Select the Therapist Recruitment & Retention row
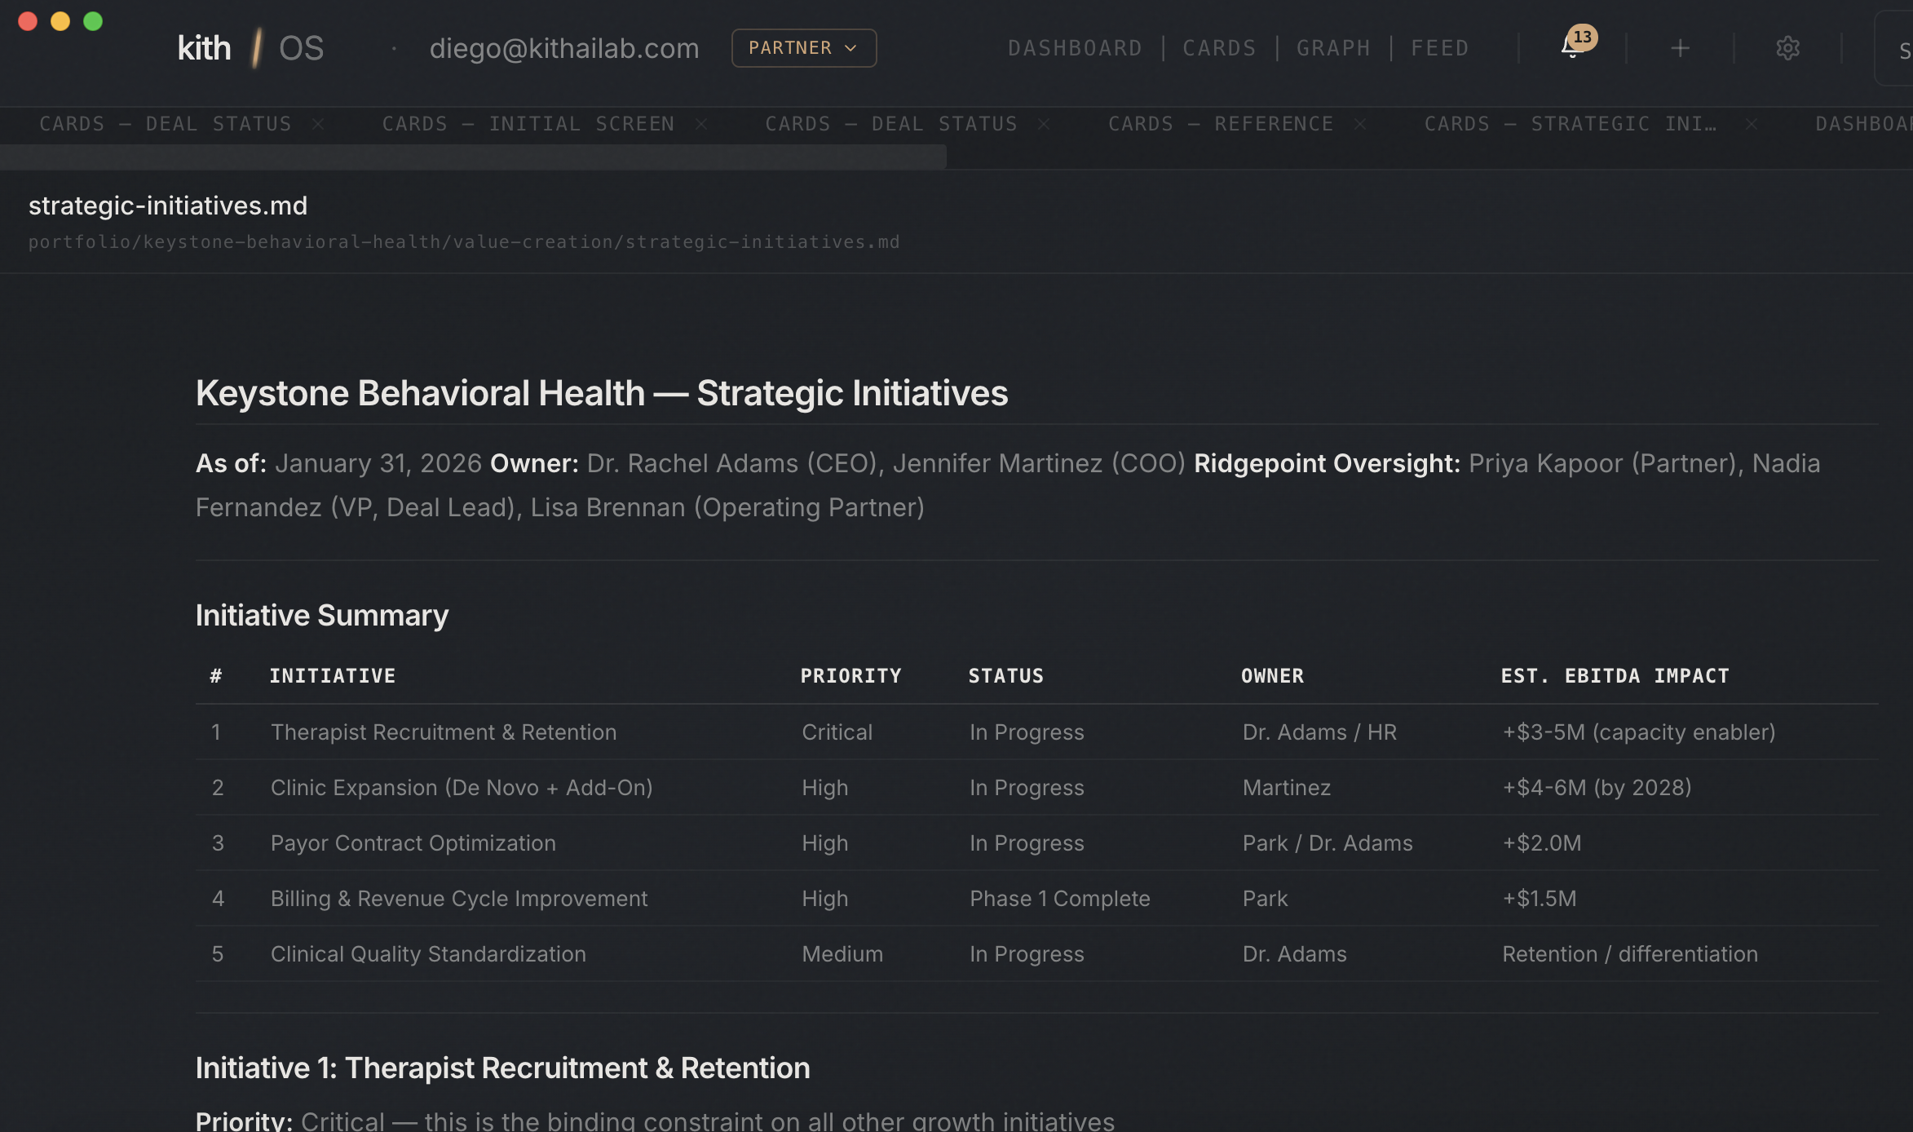This screenshot has height=1132, width=1913. click(444, 732)
